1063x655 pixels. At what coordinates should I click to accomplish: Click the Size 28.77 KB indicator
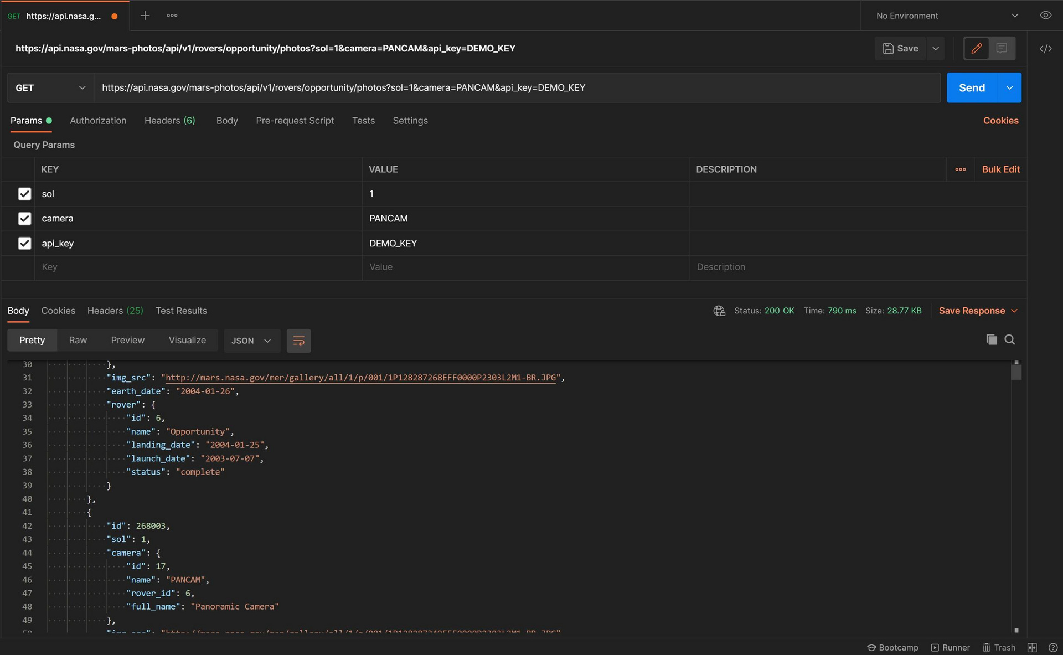click(893, 311)
